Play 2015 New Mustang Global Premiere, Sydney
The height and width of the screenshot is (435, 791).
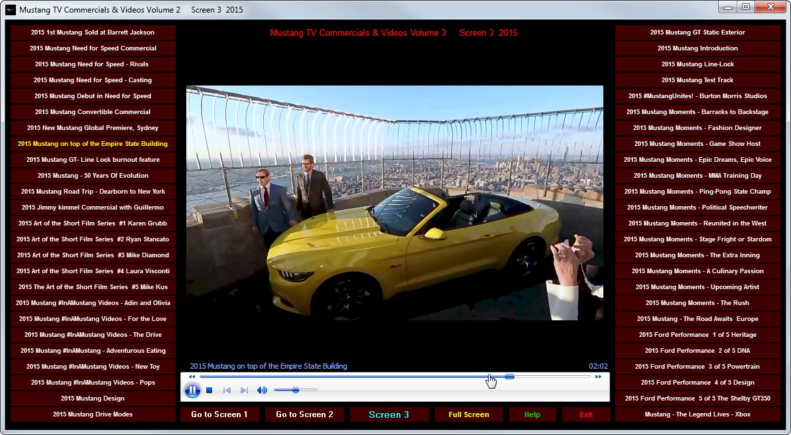tap(93, 128)
